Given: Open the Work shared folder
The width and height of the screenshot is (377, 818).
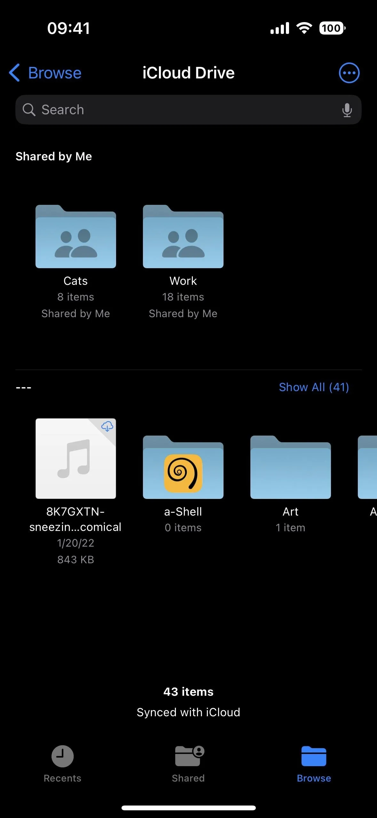Looking at the screenshot, I should pyautogui.click(x=183, y=236).
